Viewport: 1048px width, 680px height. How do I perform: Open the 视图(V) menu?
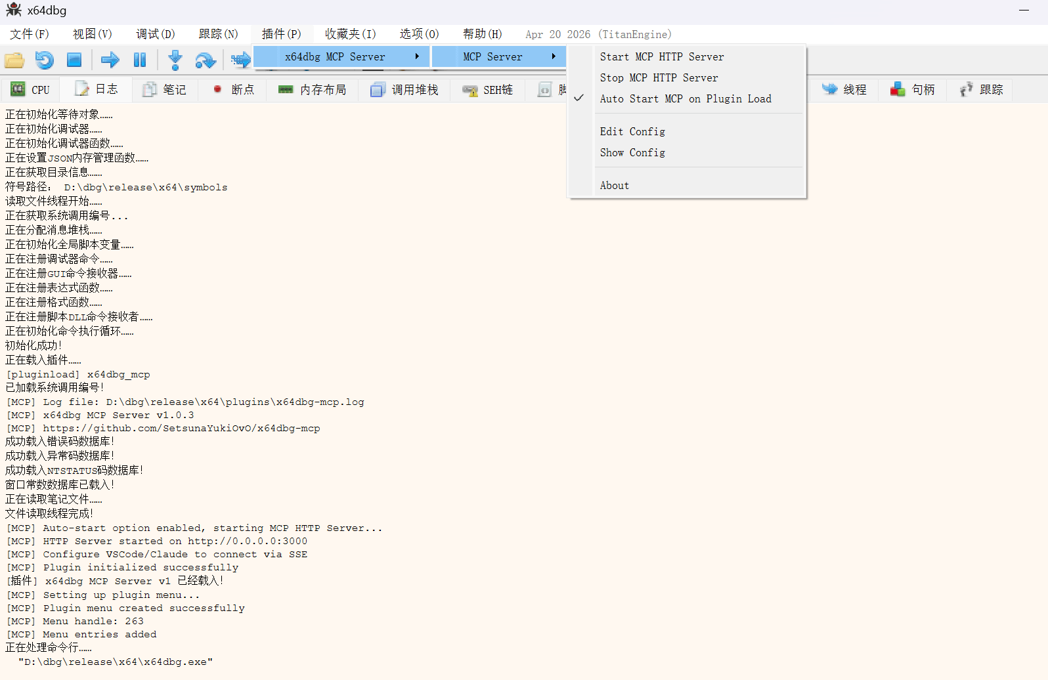93,34
